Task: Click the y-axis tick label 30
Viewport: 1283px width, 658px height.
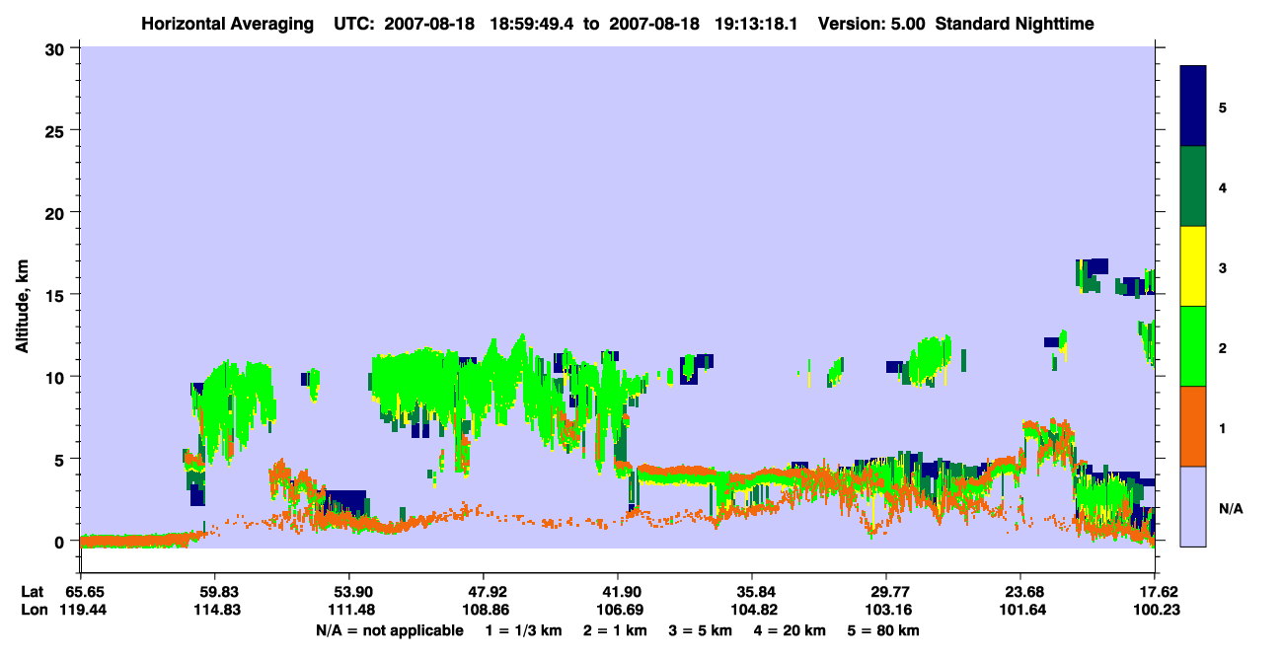Action: click(x=57, y=48)
